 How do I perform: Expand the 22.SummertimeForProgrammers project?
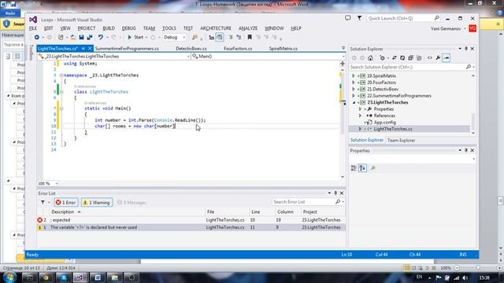(354, 96)
